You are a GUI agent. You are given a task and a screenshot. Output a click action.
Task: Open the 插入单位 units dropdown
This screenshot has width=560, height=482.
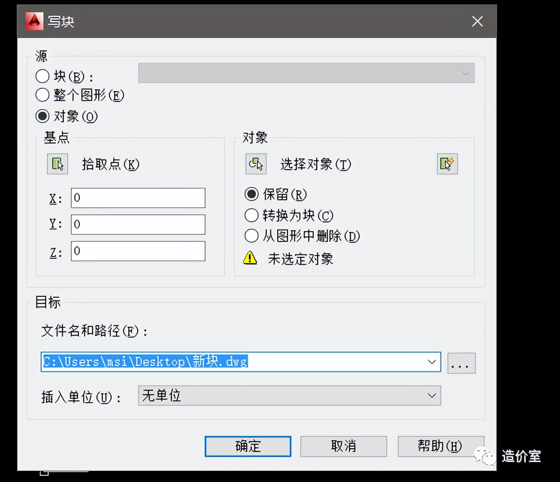(x=431, y=396)
